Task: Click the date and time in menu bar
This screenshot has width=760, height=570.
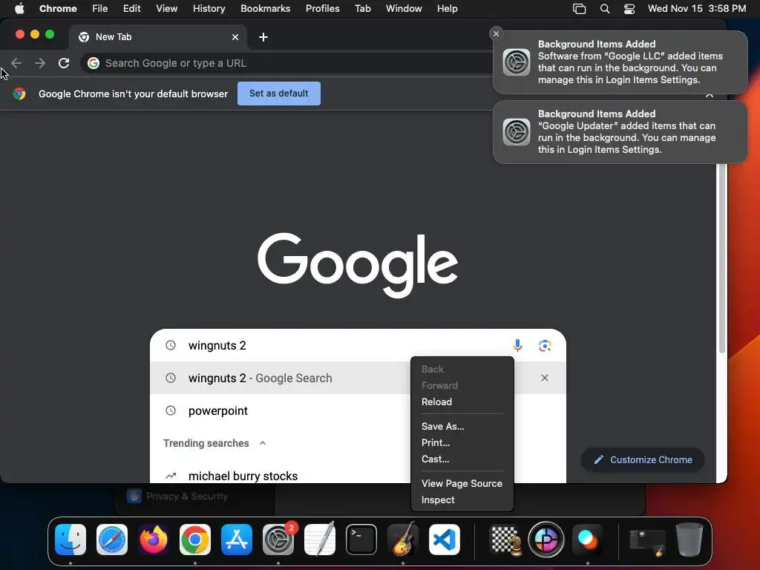Action: pos(696,8)
